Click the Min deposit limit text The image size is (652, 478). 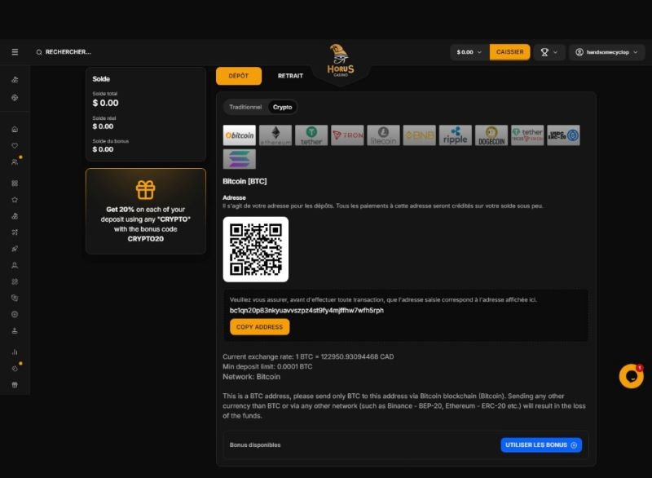point(267,366)
